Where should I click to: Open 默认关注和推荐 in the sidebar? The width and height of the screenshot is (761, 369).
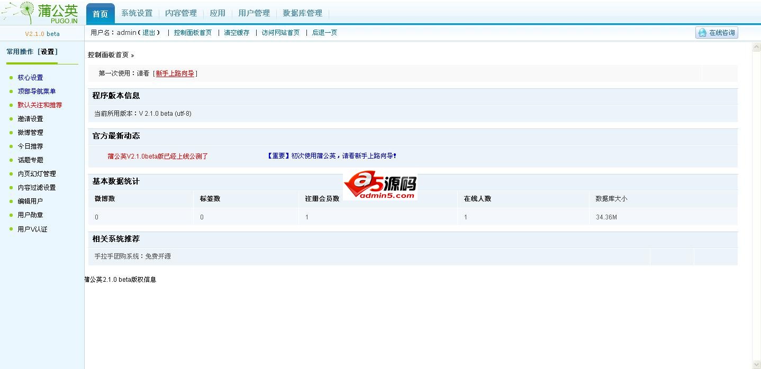pyautogui.click(x=40, y=105)
